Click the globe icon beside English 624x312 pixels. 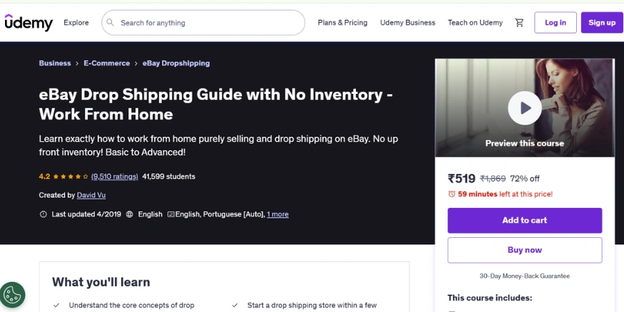[129, 214]
